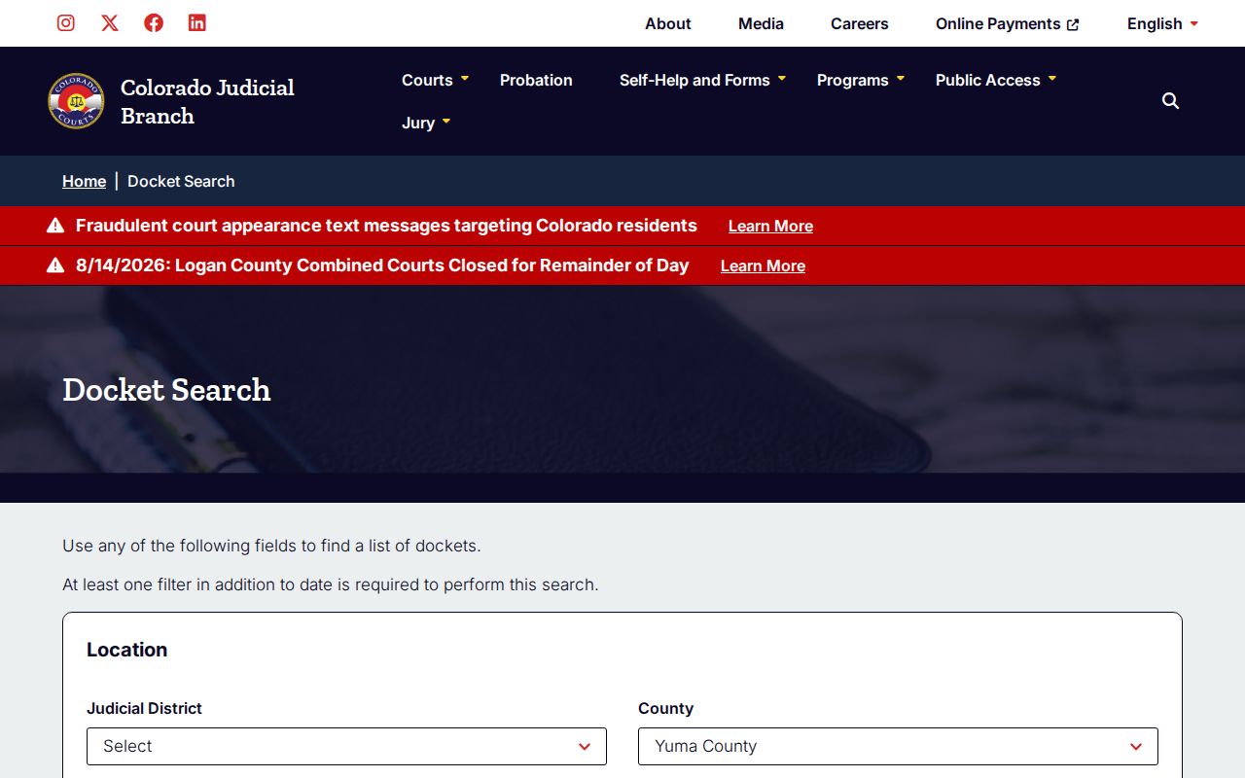Expand the Self-Help and Forms menu
Image resolution: width=1245 pixels, height=778 pixels.
pos(702,80)
